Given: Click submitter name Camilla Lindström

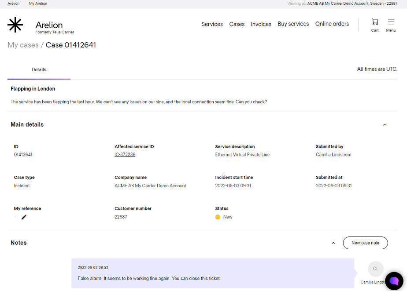Looking at the screenshot, I should [x=333, y=154].
